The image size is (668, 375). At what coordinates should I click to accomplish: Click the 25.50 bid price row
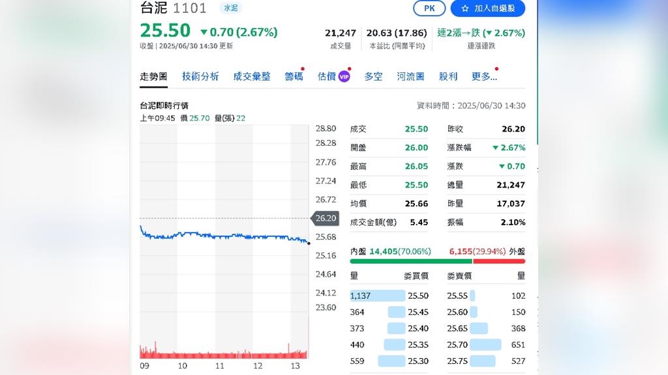389,296
